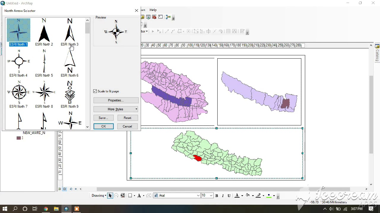Click the green marker color button

pyautogui.click(x=269, y=196)
